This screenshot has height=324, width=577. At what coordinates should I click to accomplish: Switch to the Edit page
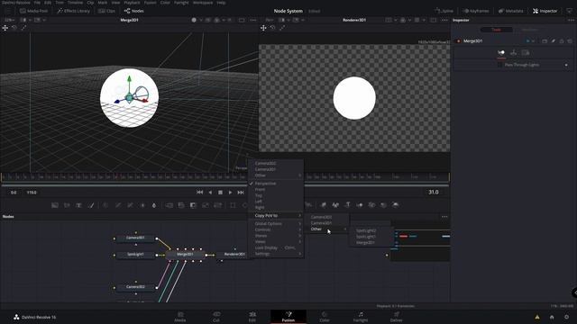252,317
